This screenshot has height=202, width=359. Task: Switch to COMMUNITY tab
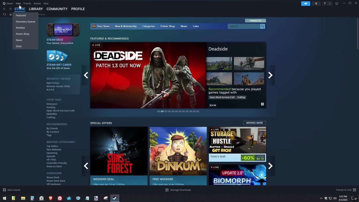[x=57, y=9]
